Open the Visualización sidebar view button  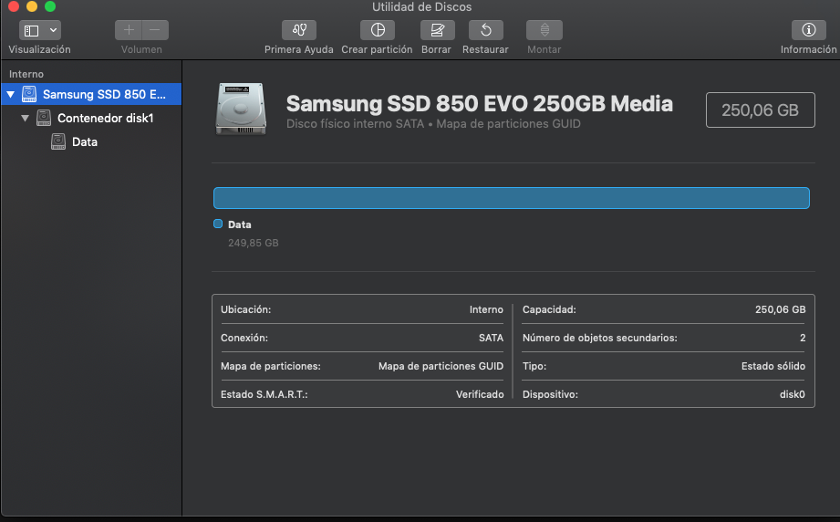coord(32,30)
